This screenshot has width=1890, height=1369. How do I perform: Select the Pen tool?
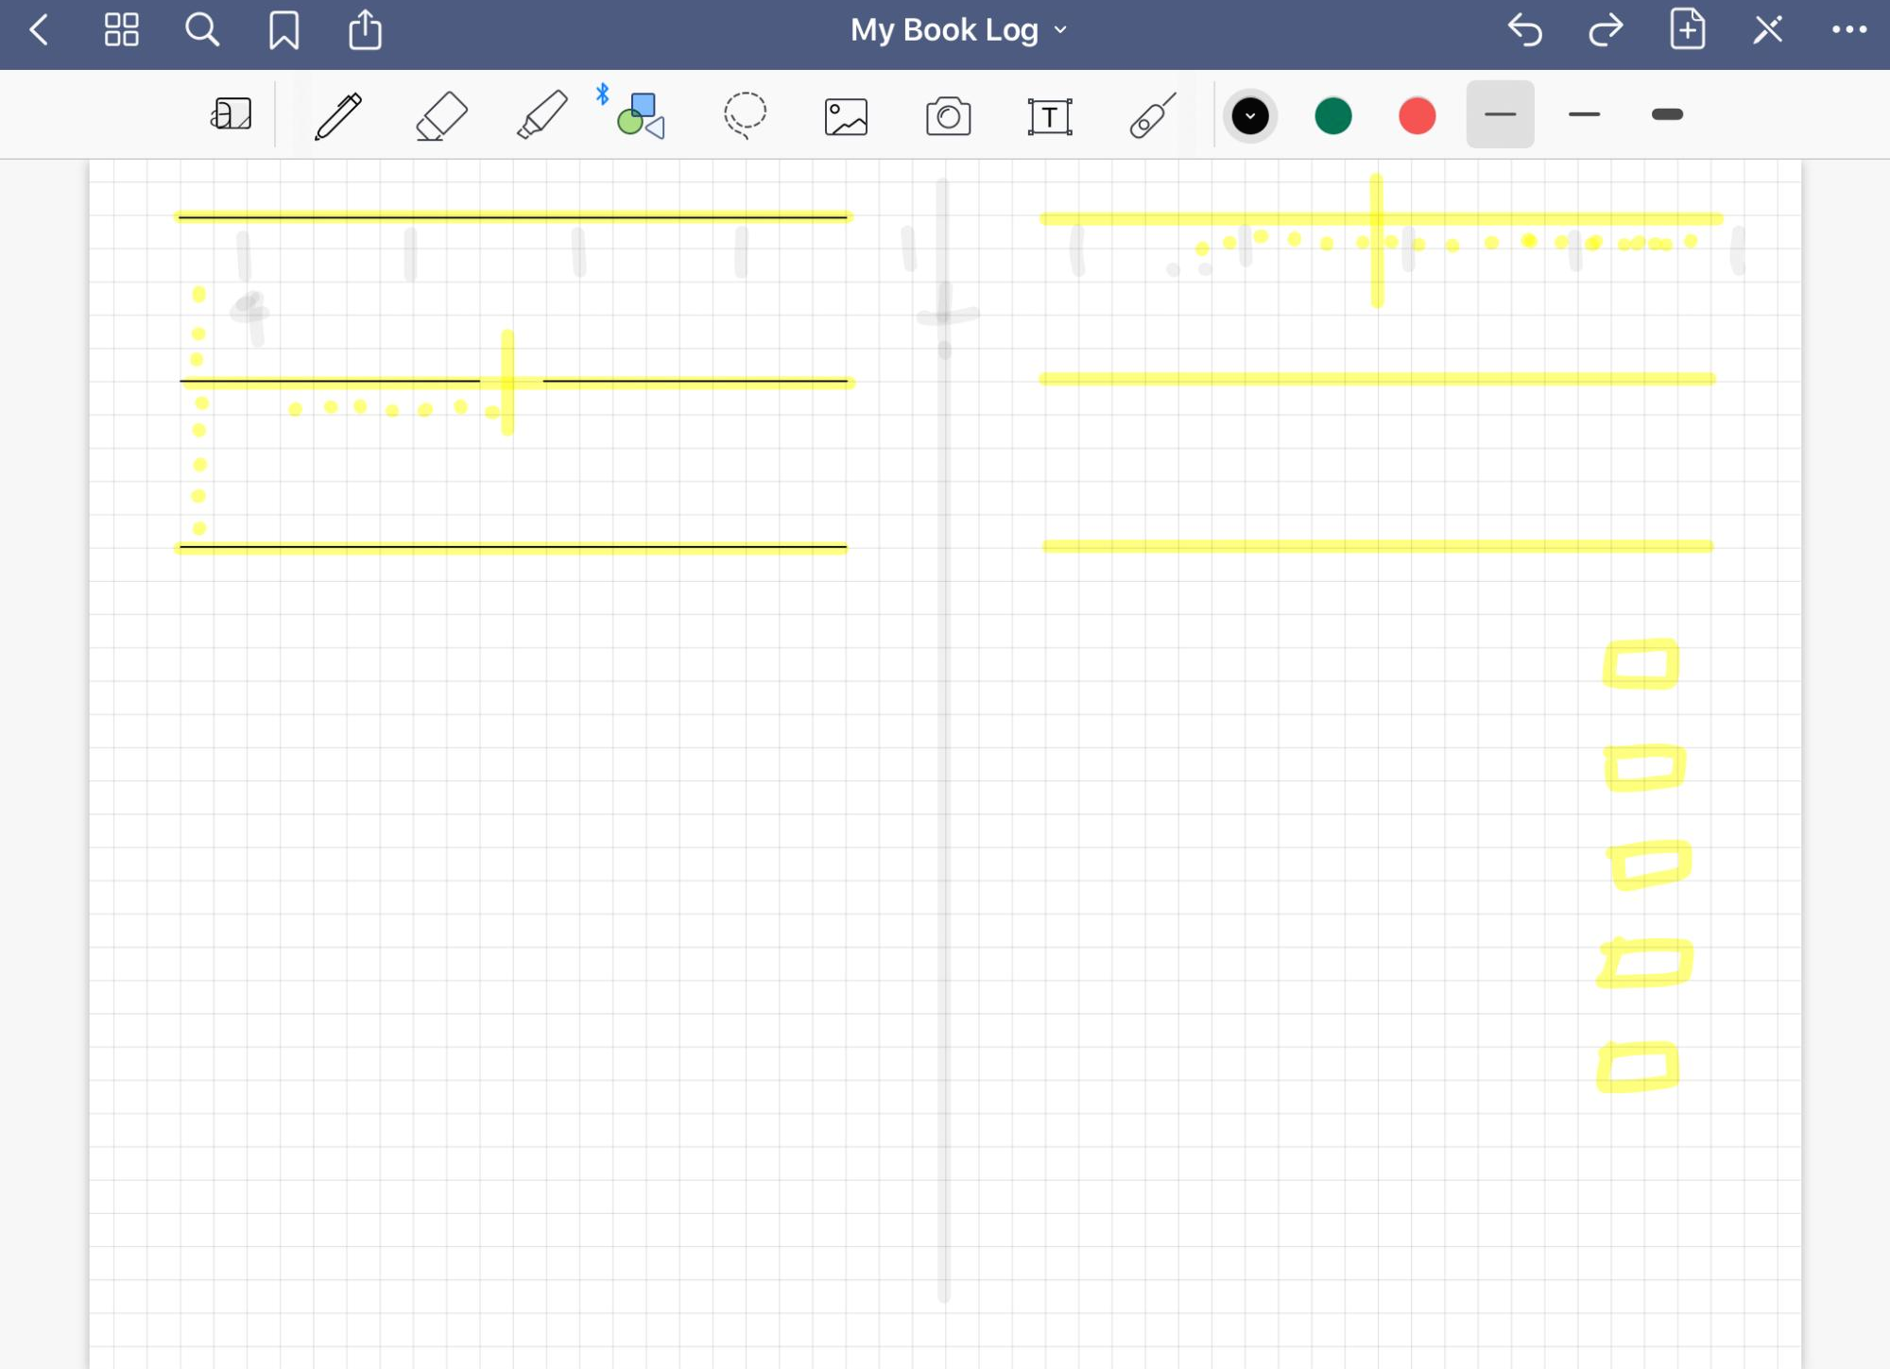pos(338,116)
